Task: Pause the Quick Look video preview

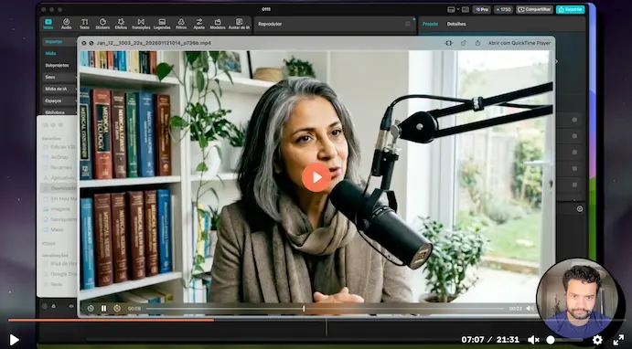Action: pos(103,308)
